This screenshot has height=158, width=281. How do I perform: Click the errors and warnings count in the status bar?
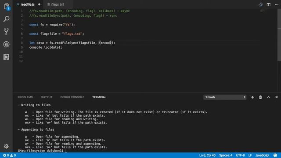pos(10,155)
